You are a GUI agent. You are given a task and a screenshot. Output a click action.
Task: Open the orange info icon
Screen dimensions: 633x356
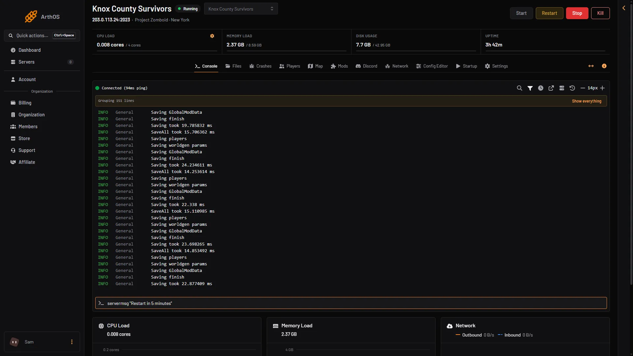tap(604, 66)
